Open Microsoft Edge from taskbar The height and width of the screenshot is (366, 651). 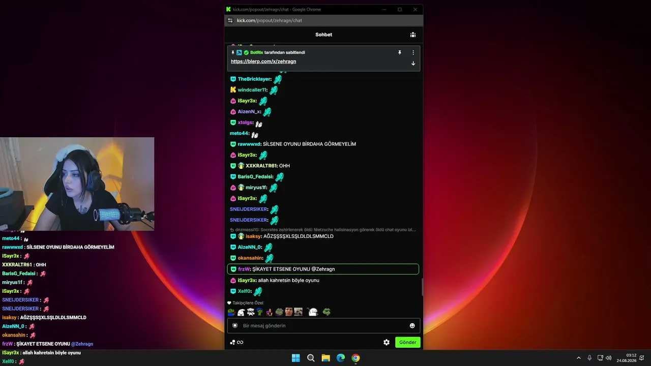[341, 358]
